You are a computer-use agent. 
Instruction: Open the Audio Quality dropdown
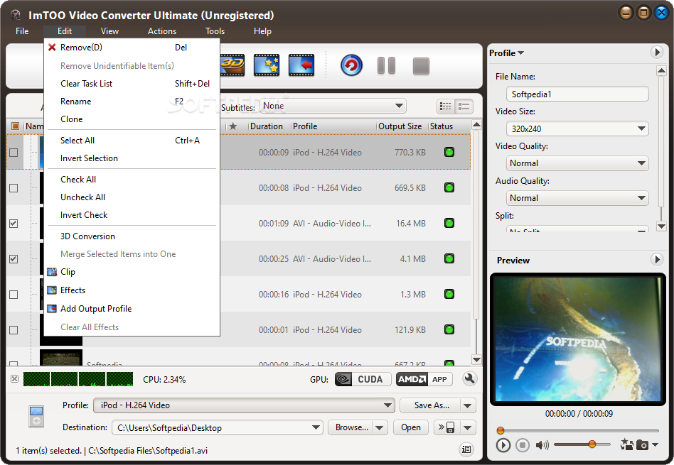click(x=577, y=198)
